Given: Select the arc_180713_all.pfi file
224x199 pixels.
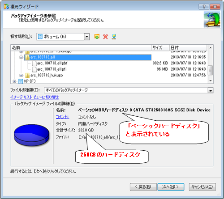Looking at the screenshot, I should coord(52,69).
